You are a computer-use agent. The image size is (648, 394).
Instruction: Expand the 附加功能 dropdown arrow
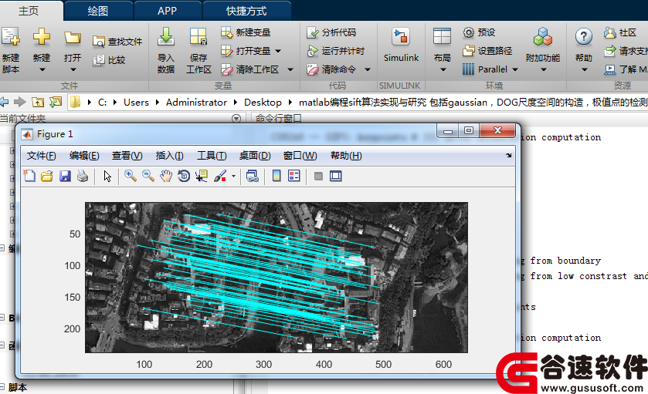click(544, 69)
